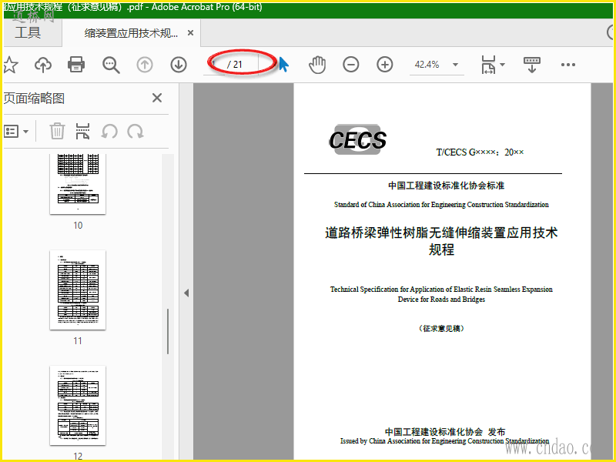Go to previous page arrow
The width and height of the screenshot is (616, 462).
pyautogui.click(x=145, y=65)
